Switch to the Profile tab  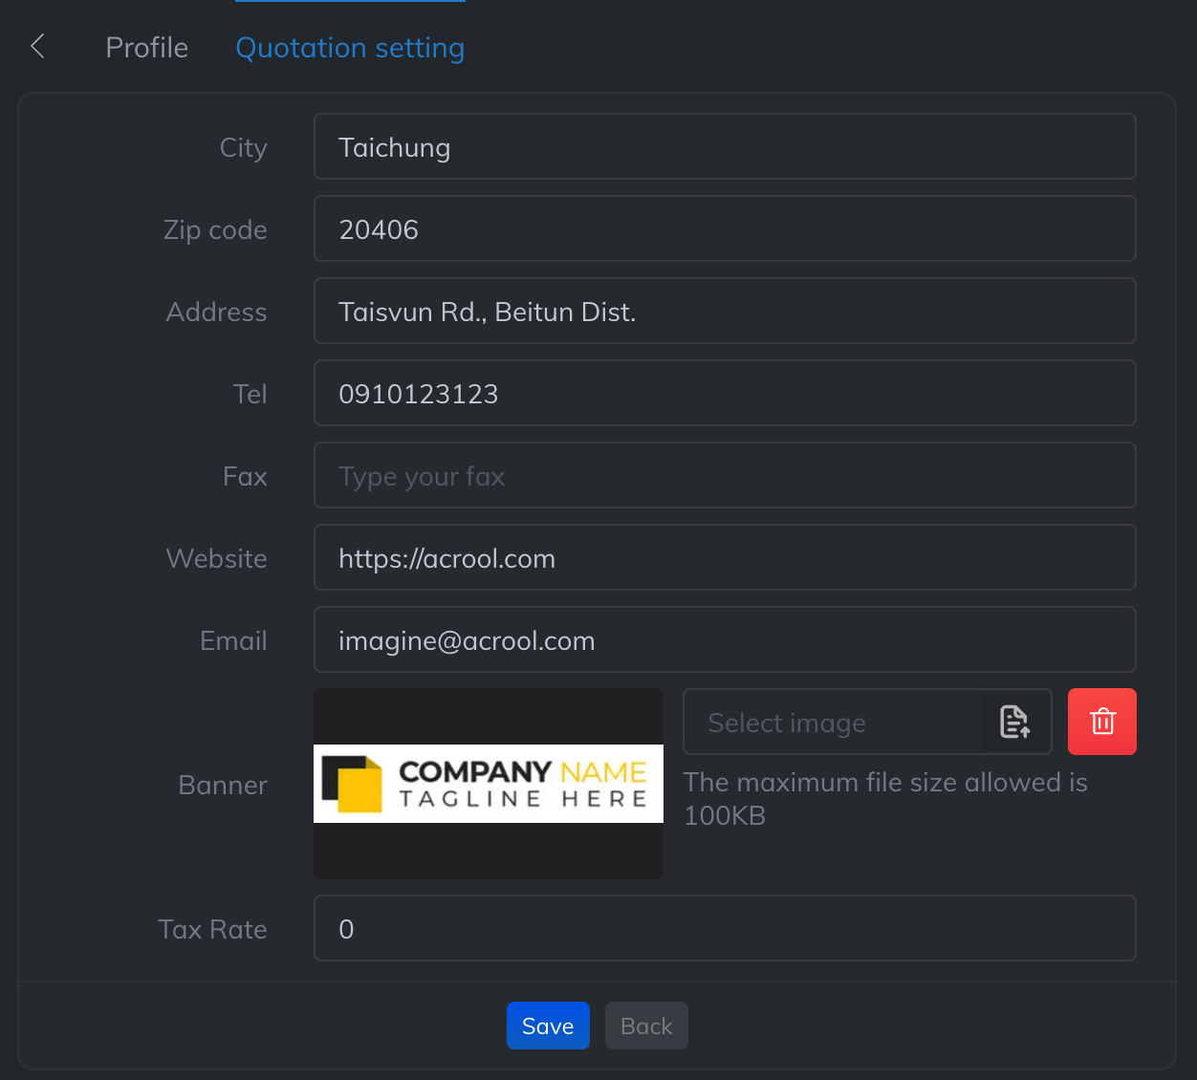[146, 48]
